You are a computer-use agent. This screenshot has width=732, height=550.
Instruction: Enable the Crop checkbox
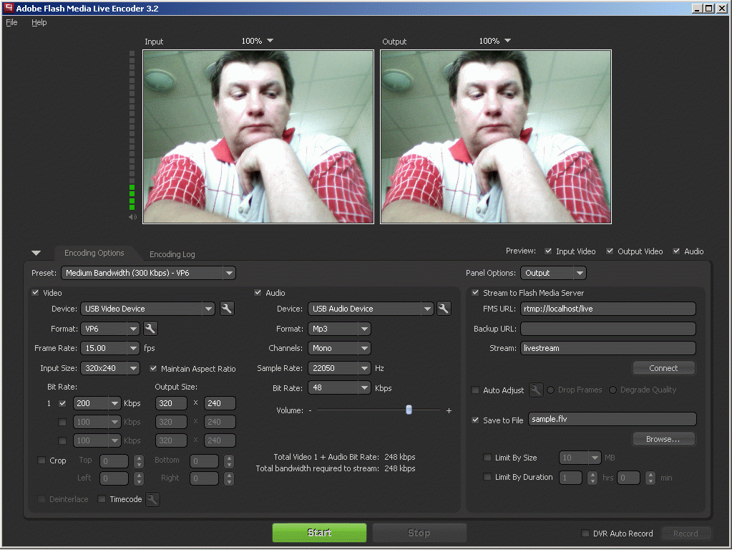(42, 460)
